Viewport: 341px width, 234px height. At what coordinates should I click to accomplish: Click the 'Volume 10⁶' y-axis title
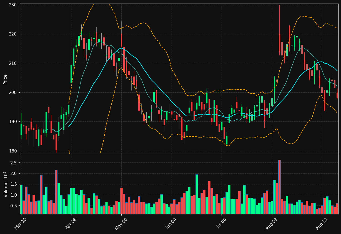(5, 184)
